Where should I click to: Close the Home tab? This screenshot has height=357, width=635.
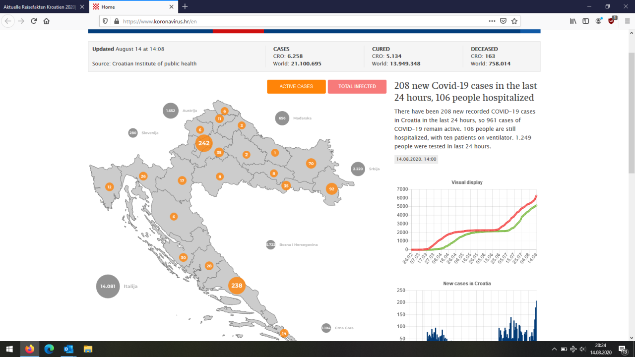(x=172, y=7)
